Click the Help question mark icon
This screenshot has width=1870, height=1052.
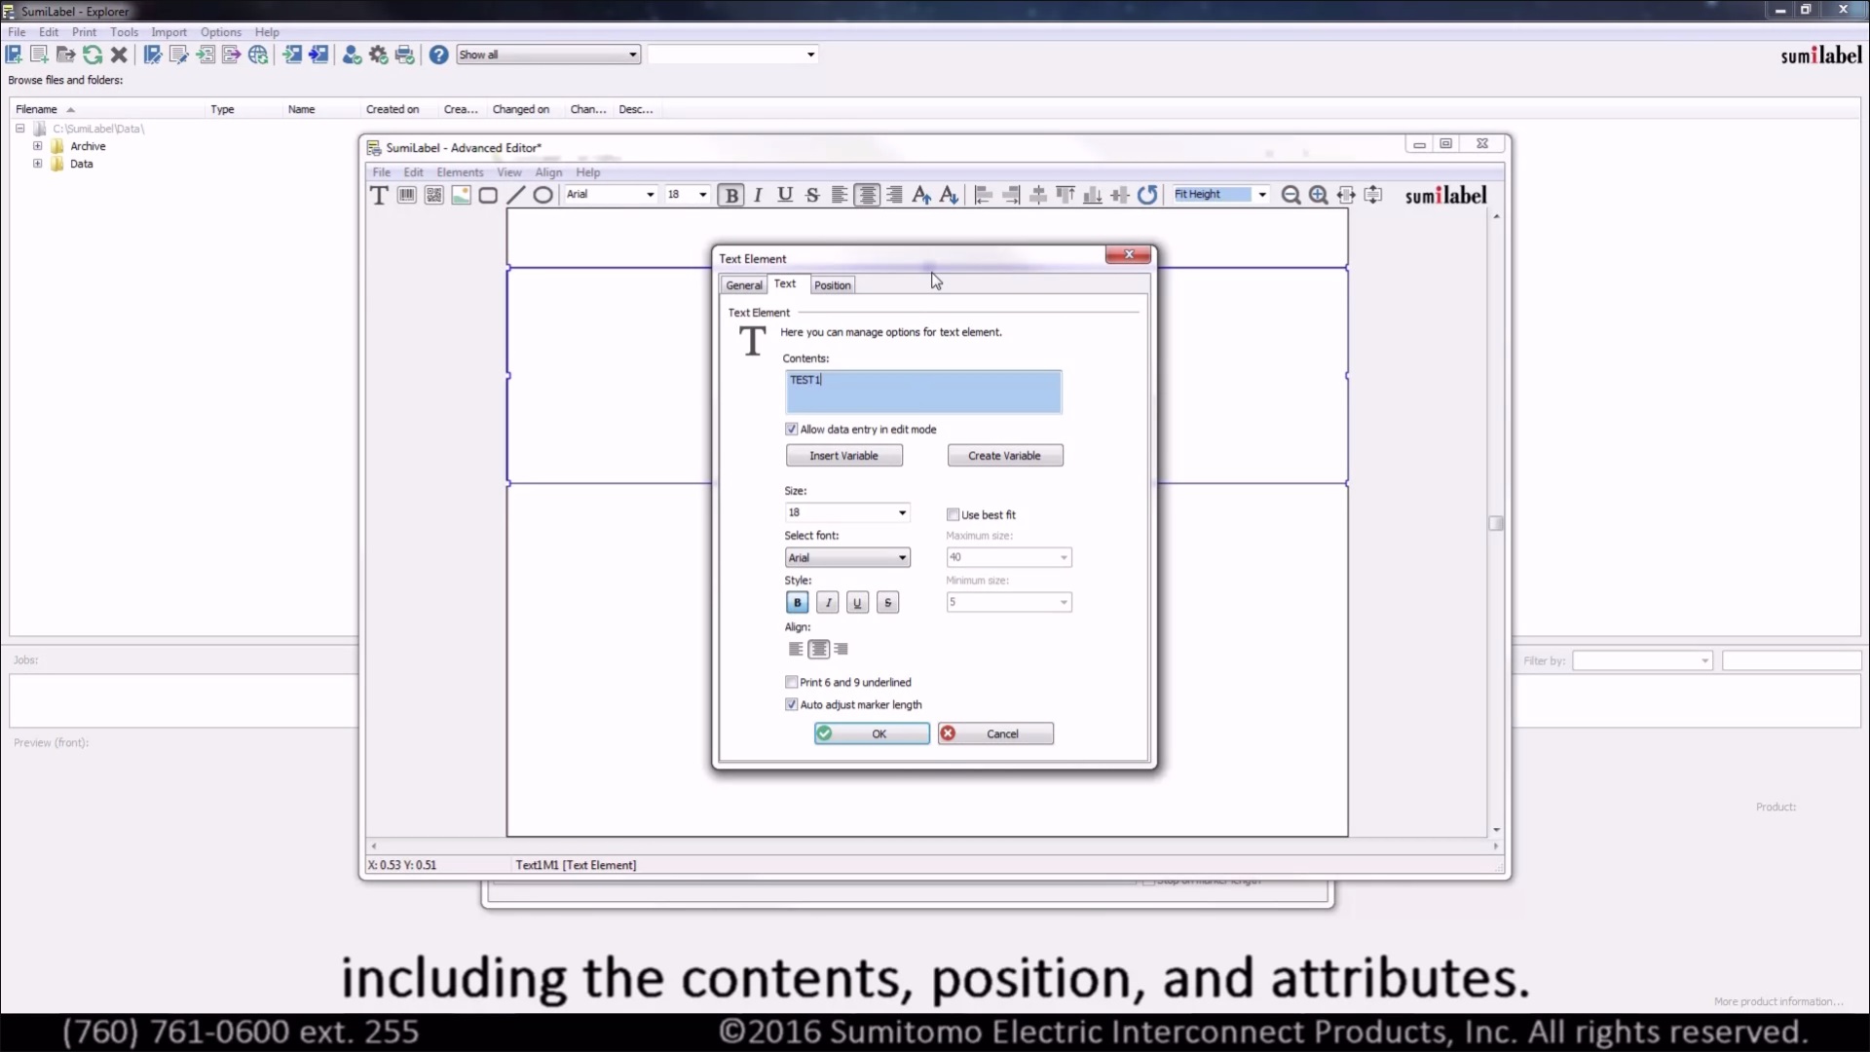point(438,55)
